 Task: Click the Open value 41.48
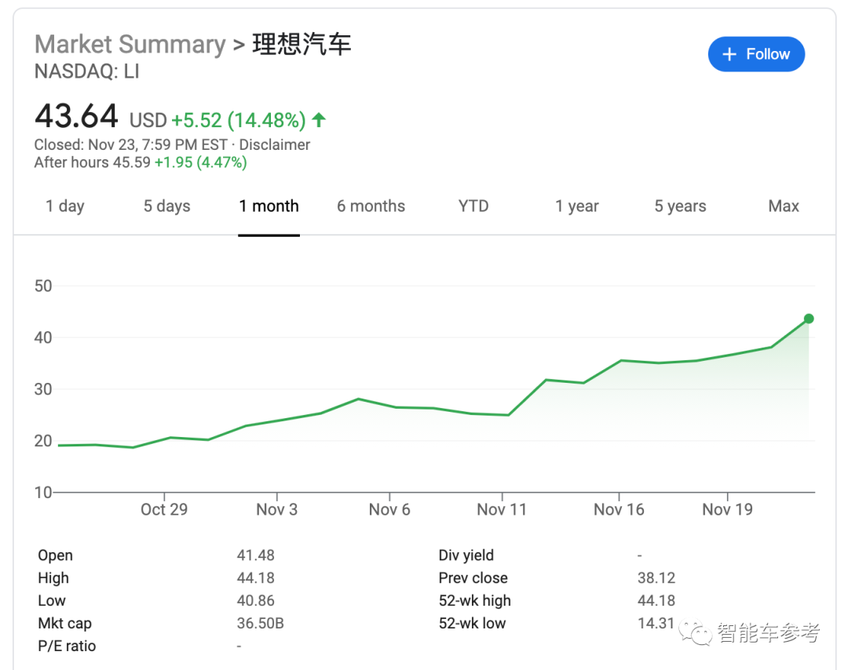(256, 555)
